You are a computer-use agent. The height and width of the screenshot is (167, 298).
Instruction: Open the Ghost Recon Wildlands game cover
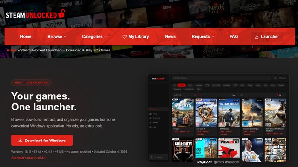tap(275, 113)
